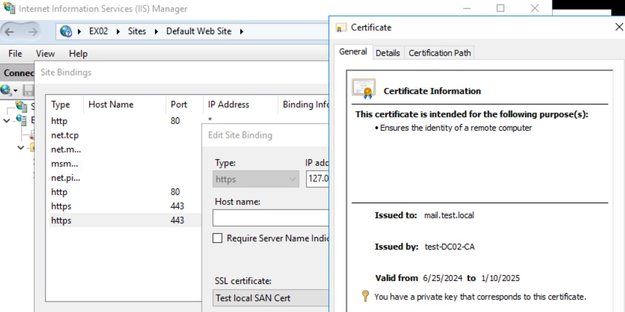Image resolution: width=625 pixels, height=312 pixels.
Task: Click the certificate ribbon icon in the Certificate dialog
Action: click(x=363, y=88)
